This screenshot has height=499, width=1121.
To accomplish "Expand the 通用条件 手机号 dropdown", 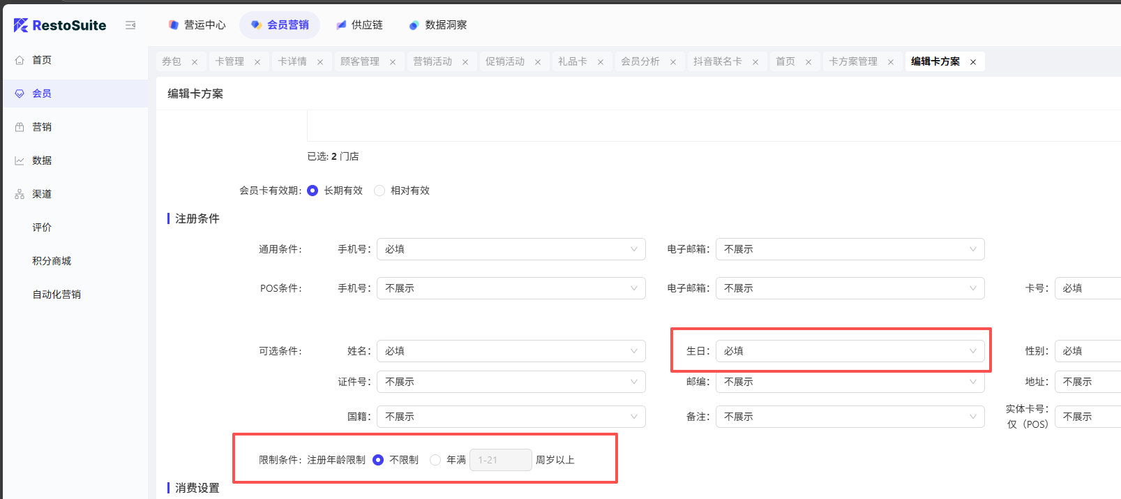I will [x=511, y=249].
